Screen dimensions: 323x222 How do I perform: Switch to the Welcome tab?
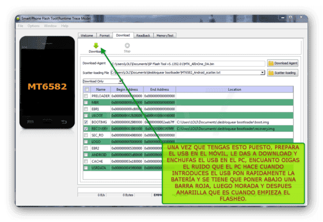[87, 35]
